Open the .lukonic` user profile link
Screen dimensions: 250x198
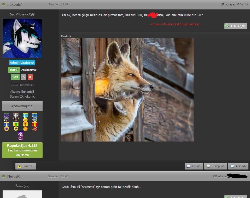15,4
